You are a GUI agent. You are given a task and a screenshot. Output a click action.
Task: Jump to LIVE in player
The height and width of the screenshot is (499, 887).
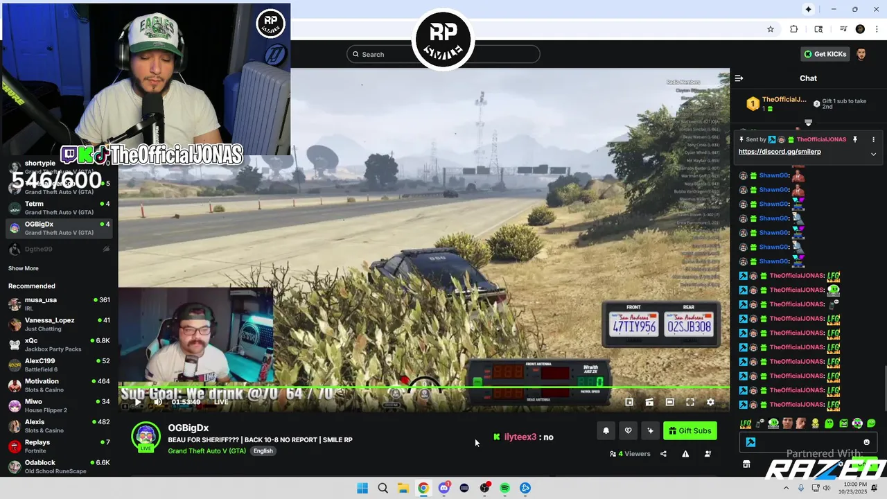[221, 402]
